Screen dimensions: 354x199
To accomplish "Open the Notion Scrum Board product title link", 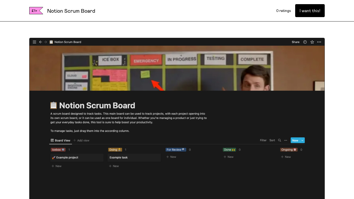I will tap(71, 11).
